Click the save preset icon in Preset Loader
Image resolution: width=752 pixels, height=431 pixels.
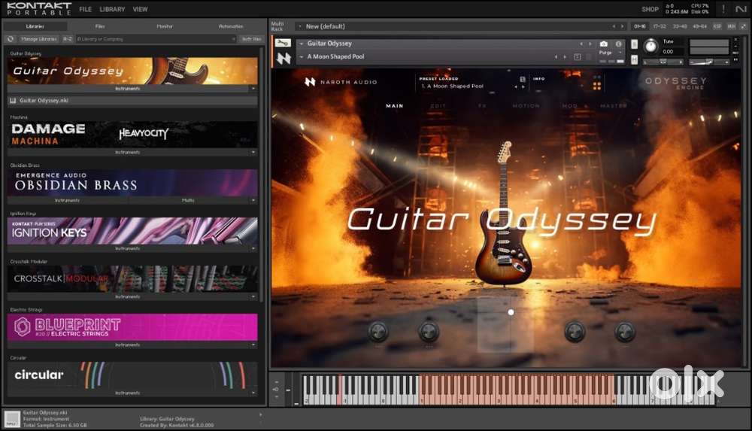[523, 79]
